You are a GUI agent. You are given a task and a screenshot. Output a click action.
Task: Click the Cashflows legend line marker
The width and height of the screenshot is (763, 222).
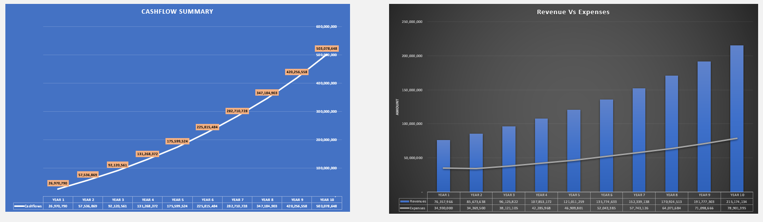19,206
